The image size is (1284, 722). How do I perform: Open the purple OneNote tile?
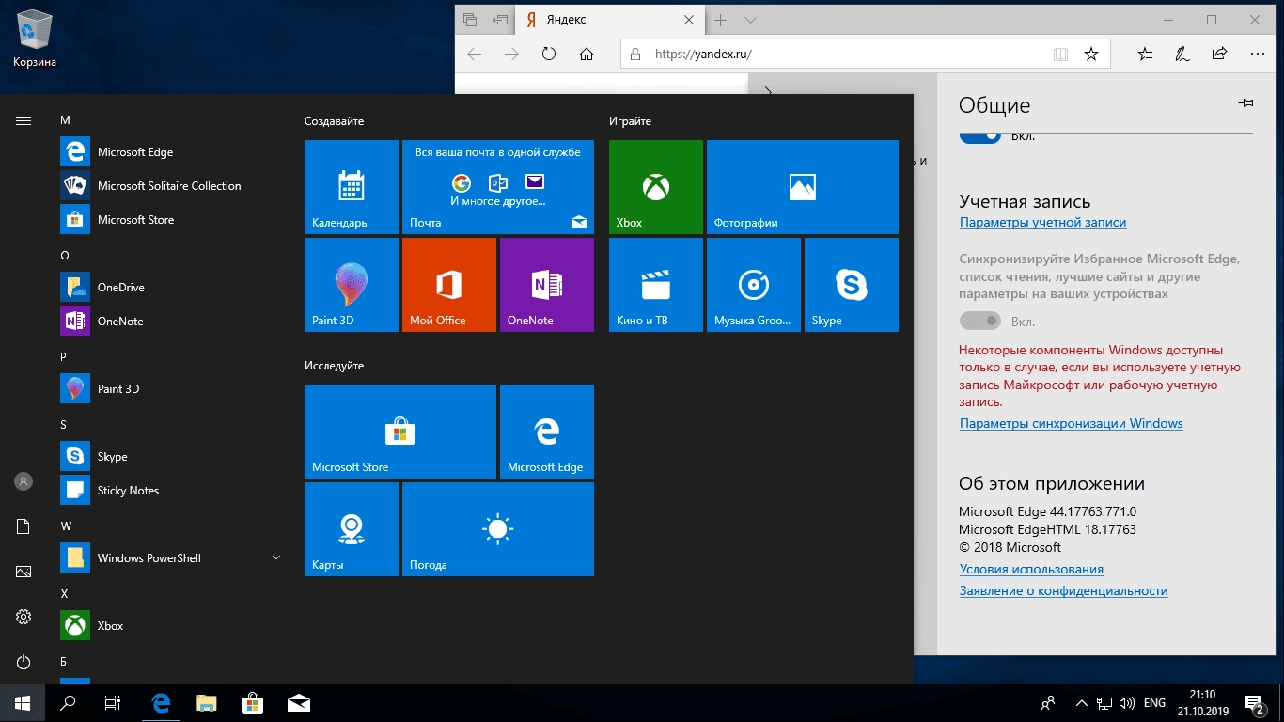[x=547, y=285]
